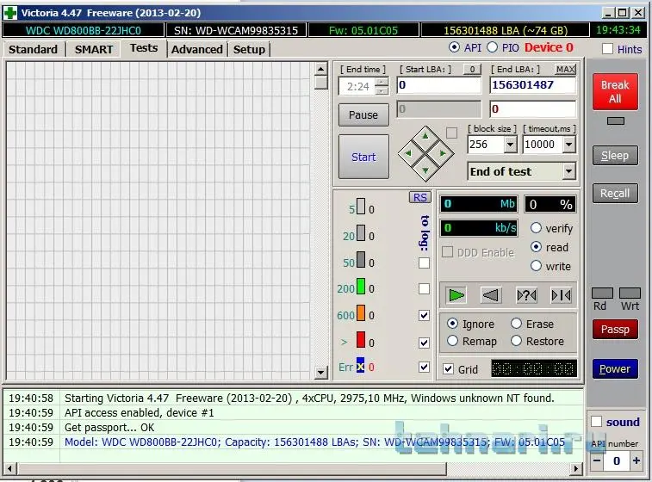This screenshot has height=482, width=652.
Task: Click the red Break All button
Action: point(615,92)
